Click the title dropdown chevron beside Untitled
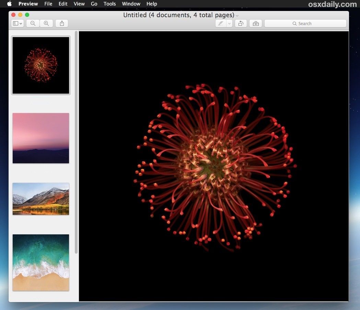The height and width of the screenshot is (310, 360). point(237,15)
